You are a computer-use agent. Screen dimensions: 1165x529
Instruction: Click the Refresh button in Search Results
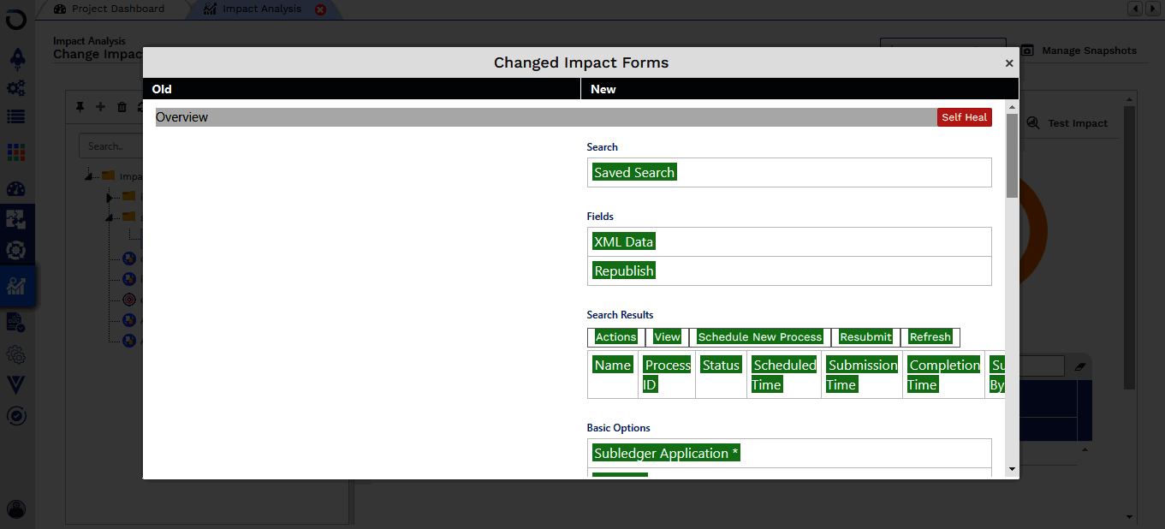tap(930, 337)
